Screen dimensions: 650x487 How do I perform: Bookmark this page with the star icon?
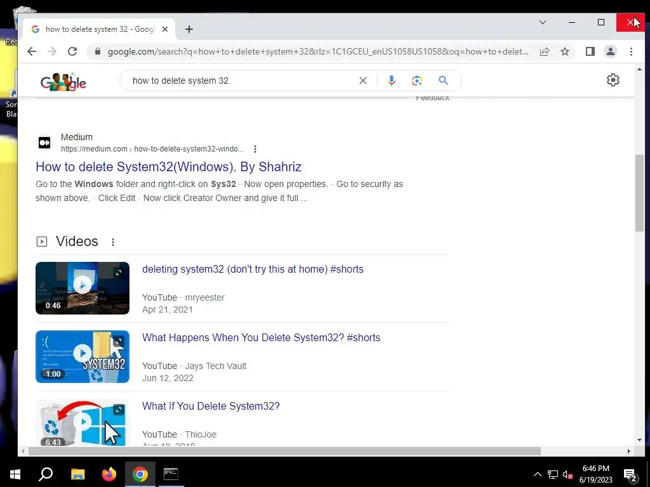tap(564, 51)
